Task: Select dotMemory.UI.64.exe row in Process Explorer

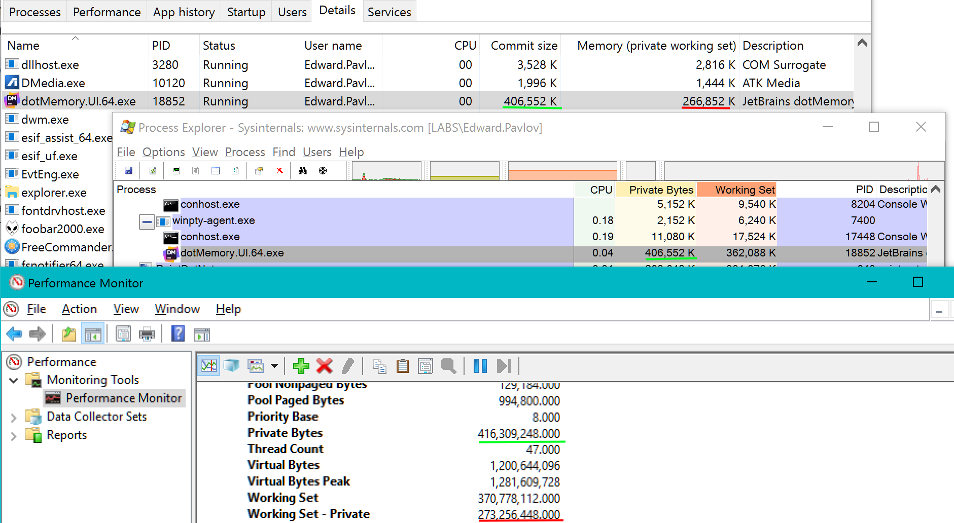Action: 520,253
